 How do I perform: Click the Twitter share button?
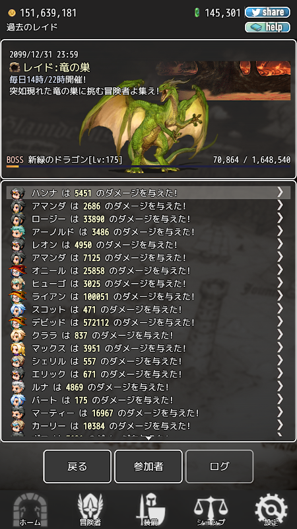coord(267,13)
